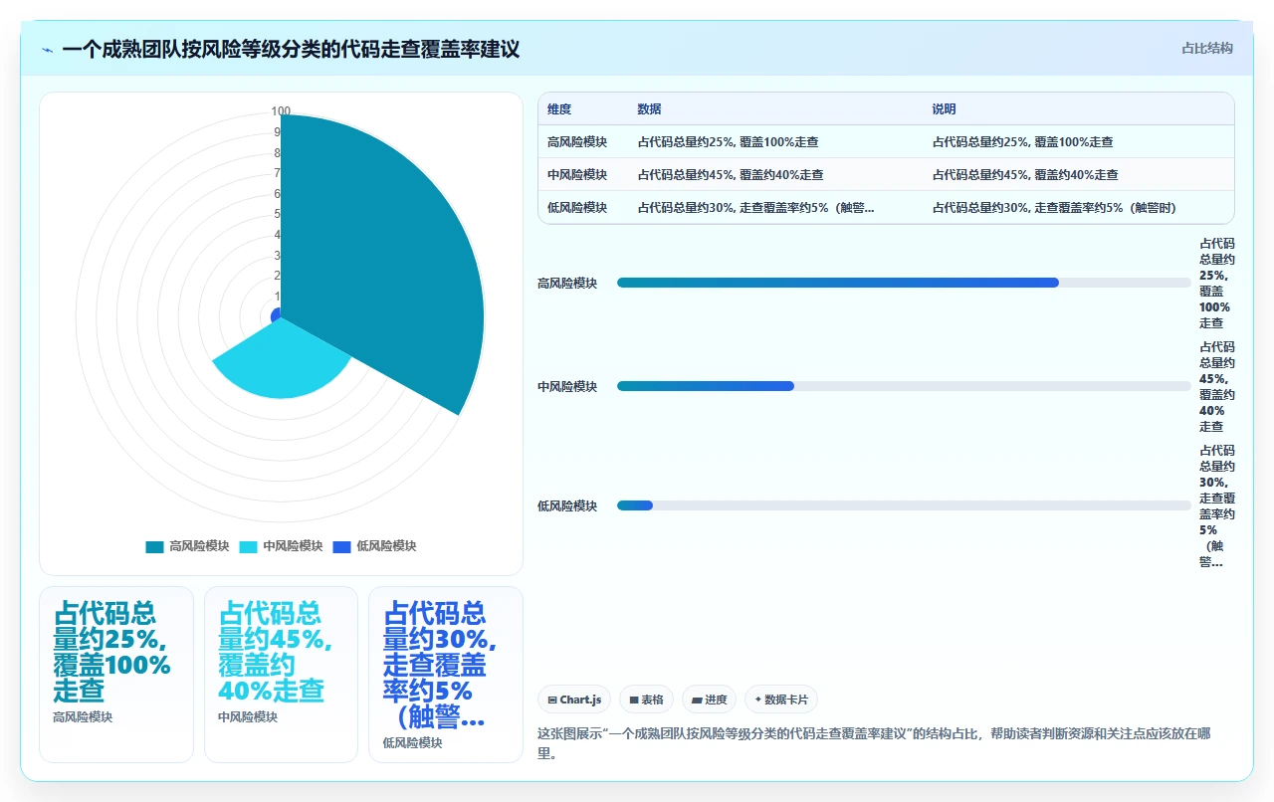Select 高风险模块 cell in table

577,142
